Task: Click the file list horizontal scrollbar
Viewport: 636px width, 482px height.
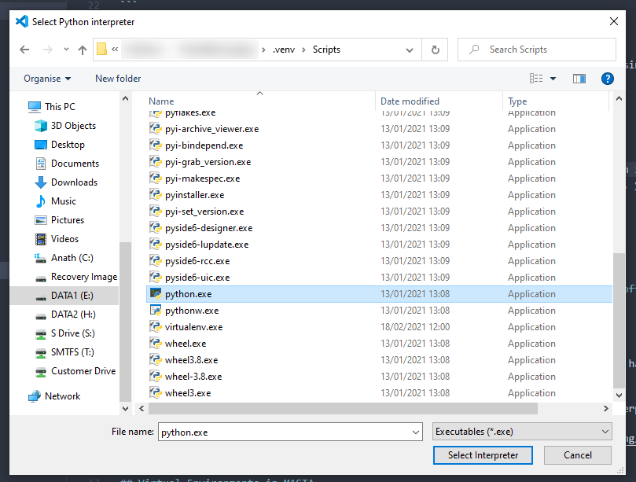Action: 343,409
